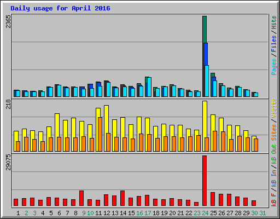Click day label 7 on the x-axis
The height and width of the screenshot is (219, 280).
coord(67,213)
